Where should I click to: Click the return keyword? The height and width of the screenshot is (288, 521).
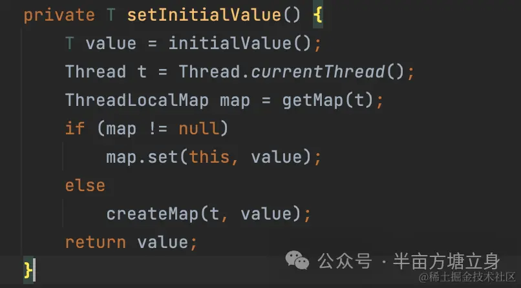[x=96, y=243]
